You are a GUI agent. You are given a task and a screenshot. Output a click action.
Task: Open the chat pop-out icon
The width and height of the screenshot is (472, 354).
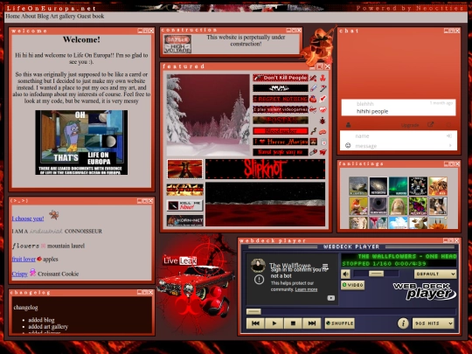tap(431, 124)
